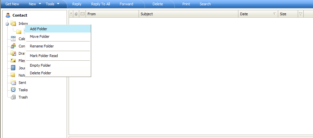Open the Tools dropdown menu
Viewport: 313px width, 138px height.
point(52,4)
